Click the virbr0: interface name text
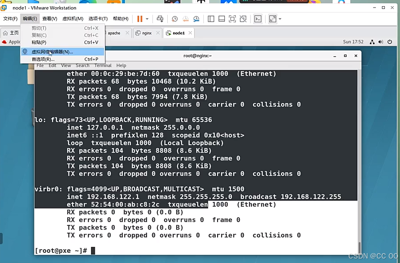Screen dimensions: 400x263 pos(48,189)
